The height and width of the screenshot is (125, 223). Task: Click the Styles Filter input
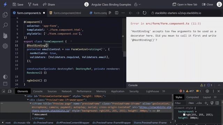[x=180, y=103]
